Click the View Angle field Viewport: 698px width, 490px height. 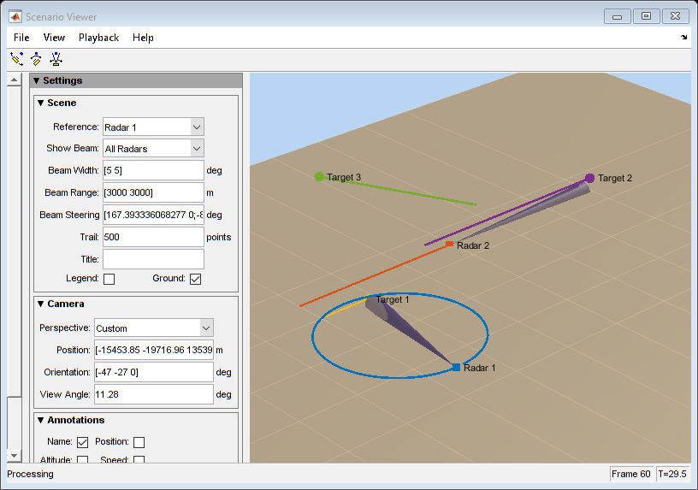click(154, 394)
